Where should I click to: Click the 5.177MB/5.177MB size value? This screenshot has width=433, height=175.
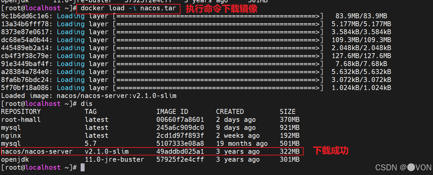[x=361, y=24]
